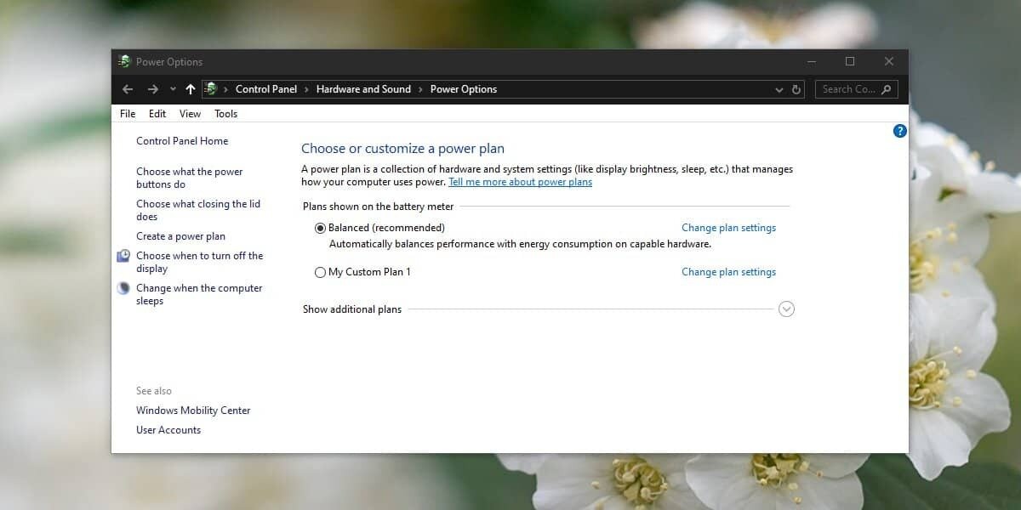
Task: Open Choose what closing the lid does
Action: pyautogui.click(x=198, y=210)
